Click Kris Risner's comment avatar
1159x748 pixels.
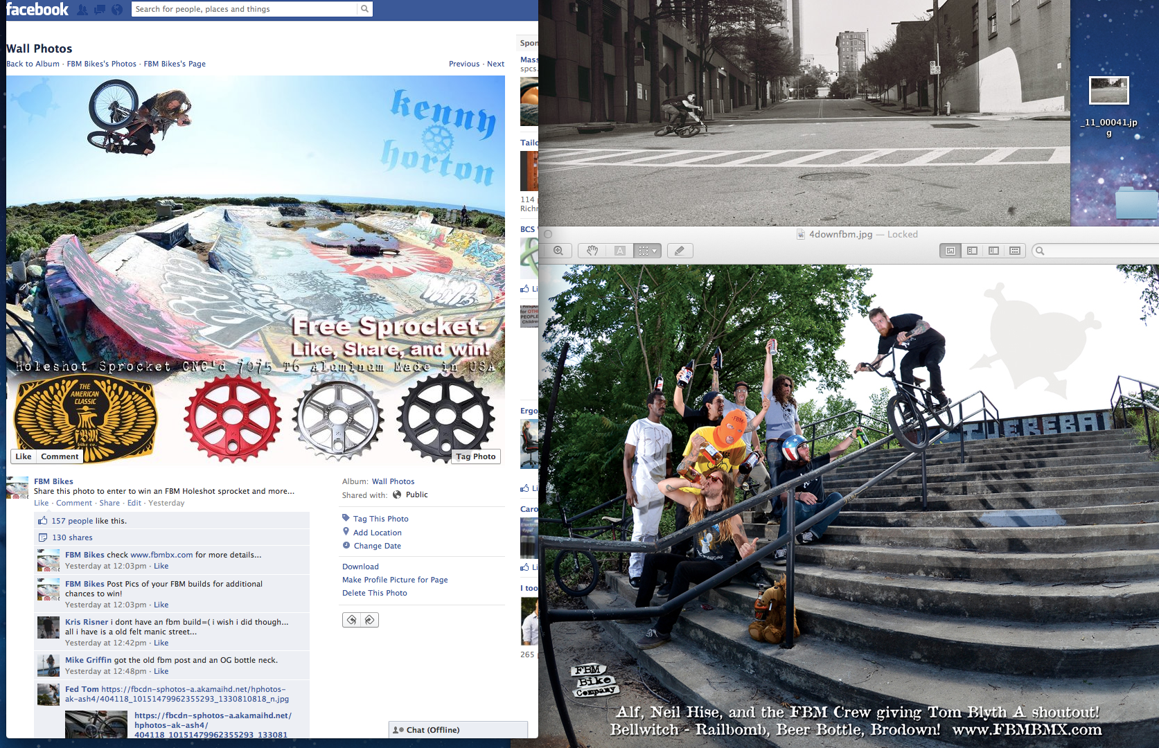[x=48, y=627]
